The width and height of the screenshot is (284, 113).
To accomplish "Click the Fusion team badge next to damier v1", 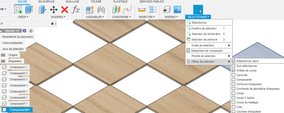I will tap(25, 31).
